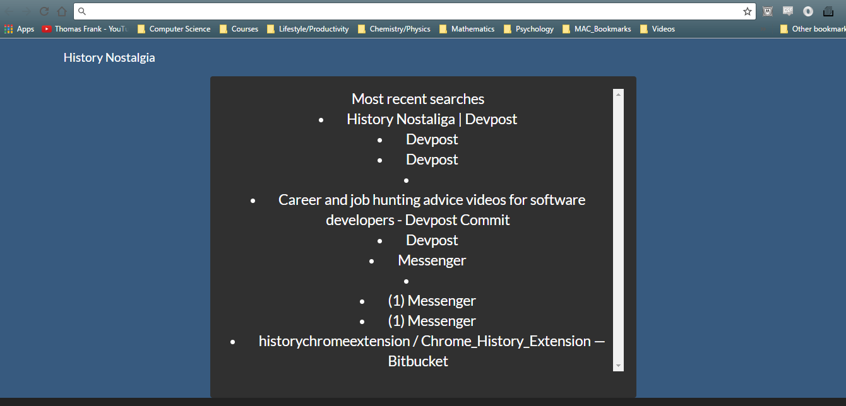Viewport: 846px width, 406px height.
Task: Open the Courses bookmark folder
Action: (x=239, y=29)
